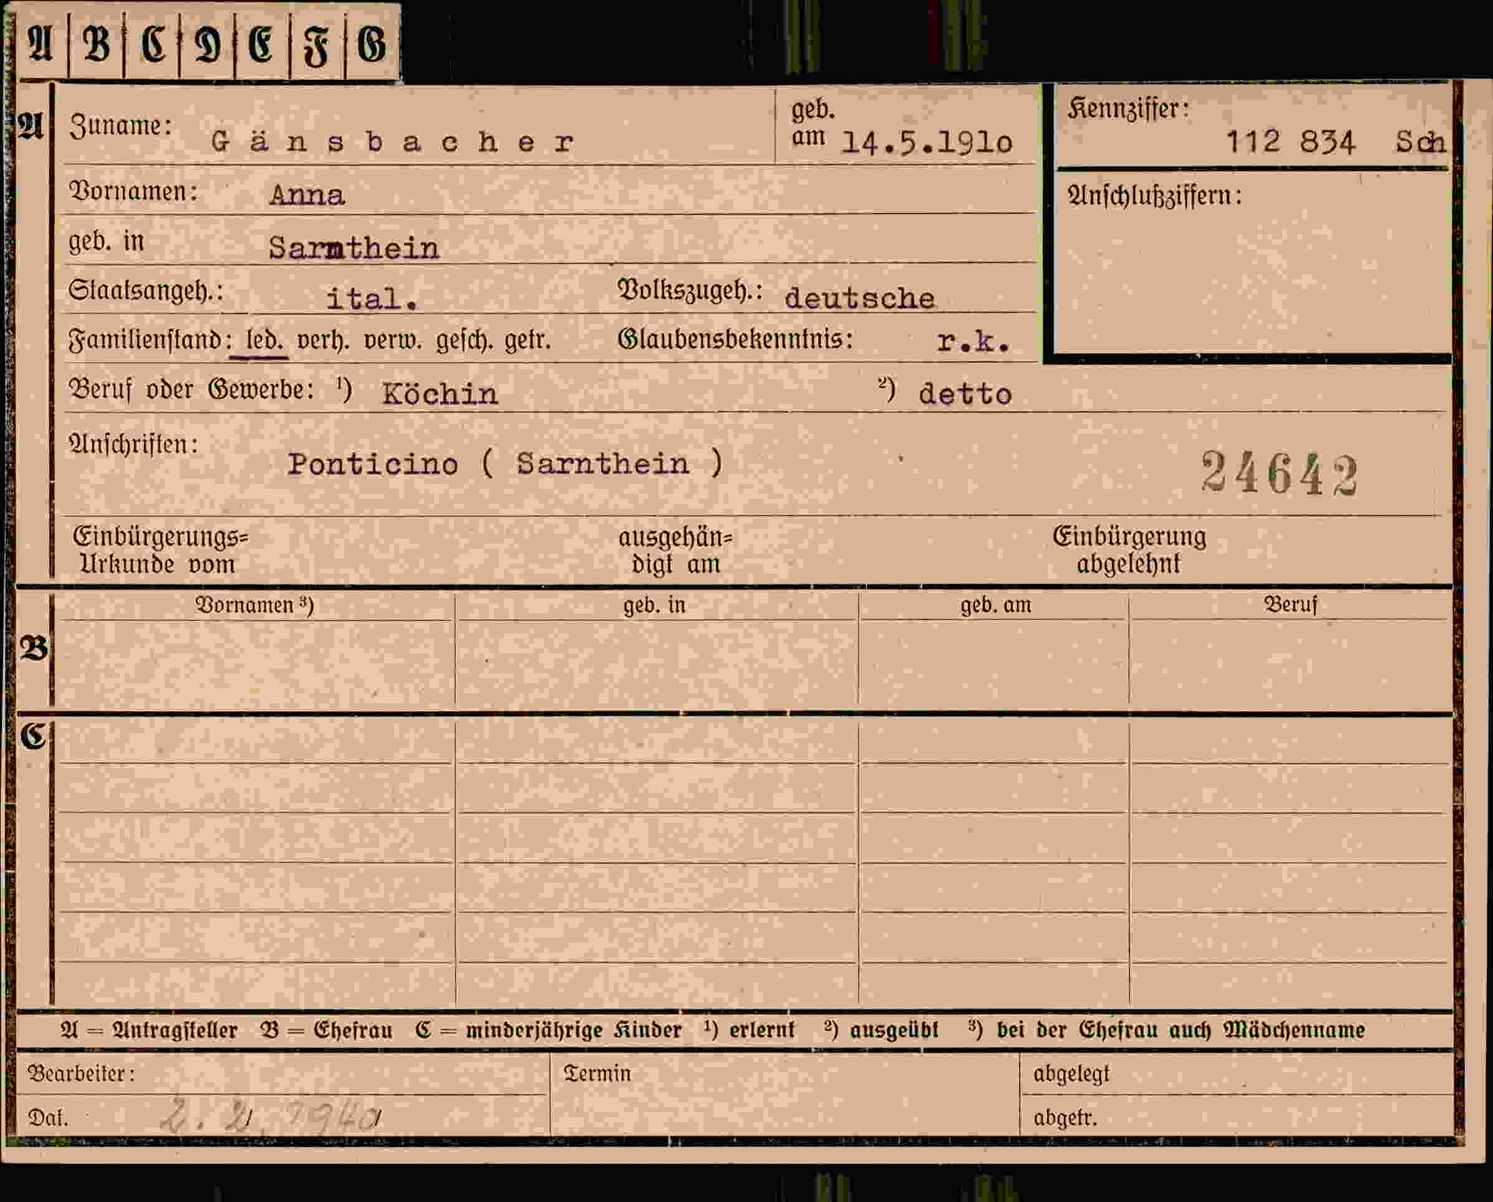Viewport: 1493px width, 1202px height.
Task: Click 'Beruf oder Gewerbe:' label
Action: tap(192, 390)
